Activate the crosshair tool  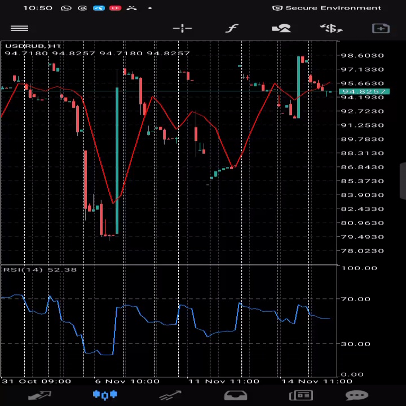click(182, 28)
